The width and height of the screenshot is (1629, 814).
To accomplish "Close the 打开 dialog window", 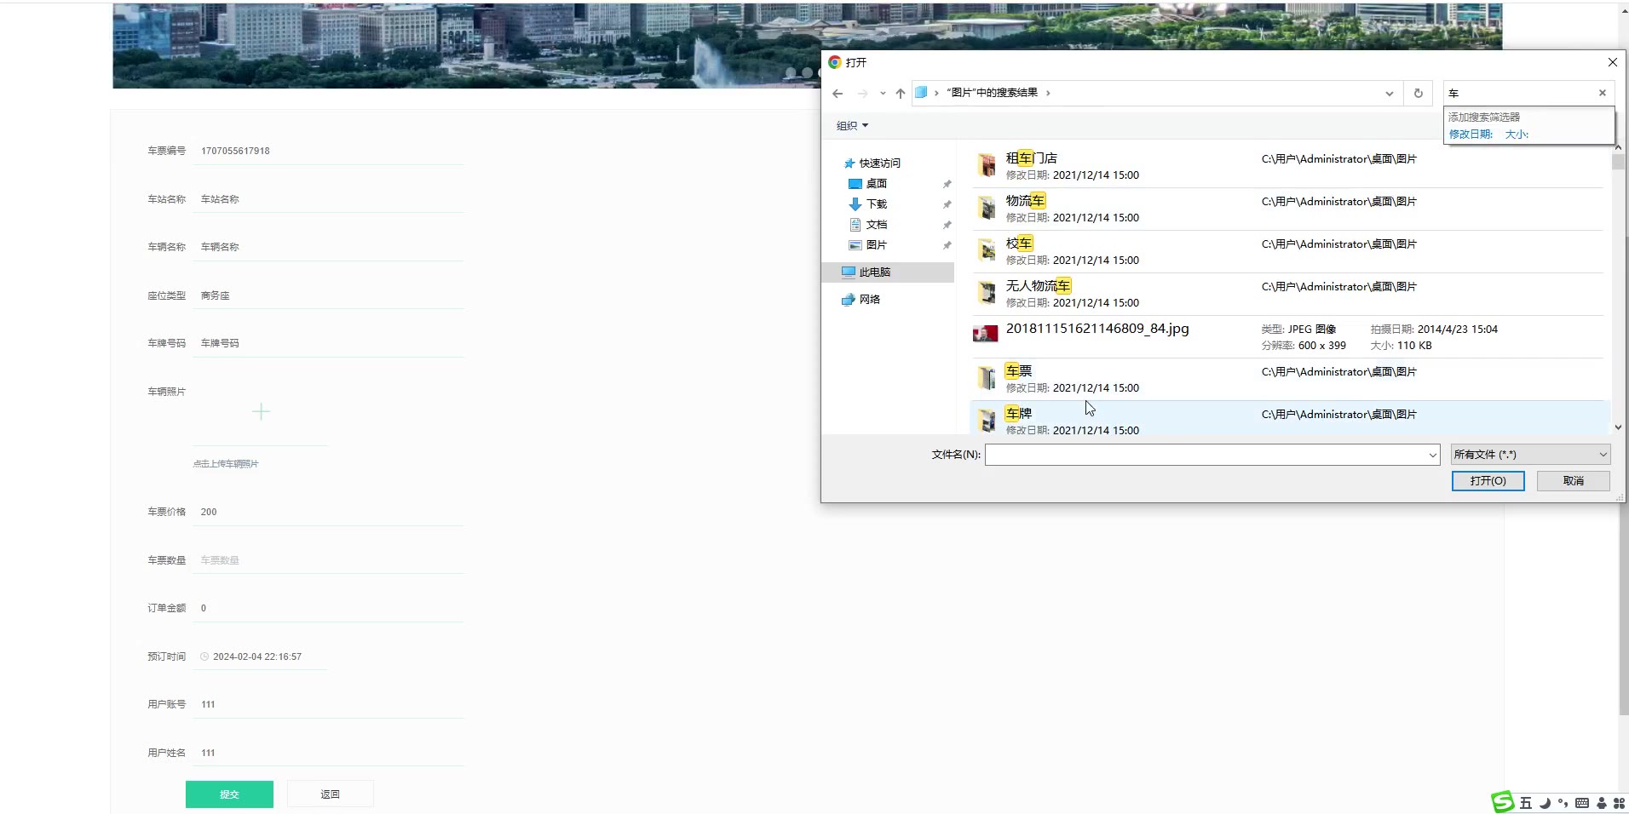I will tap(1612, 62).
